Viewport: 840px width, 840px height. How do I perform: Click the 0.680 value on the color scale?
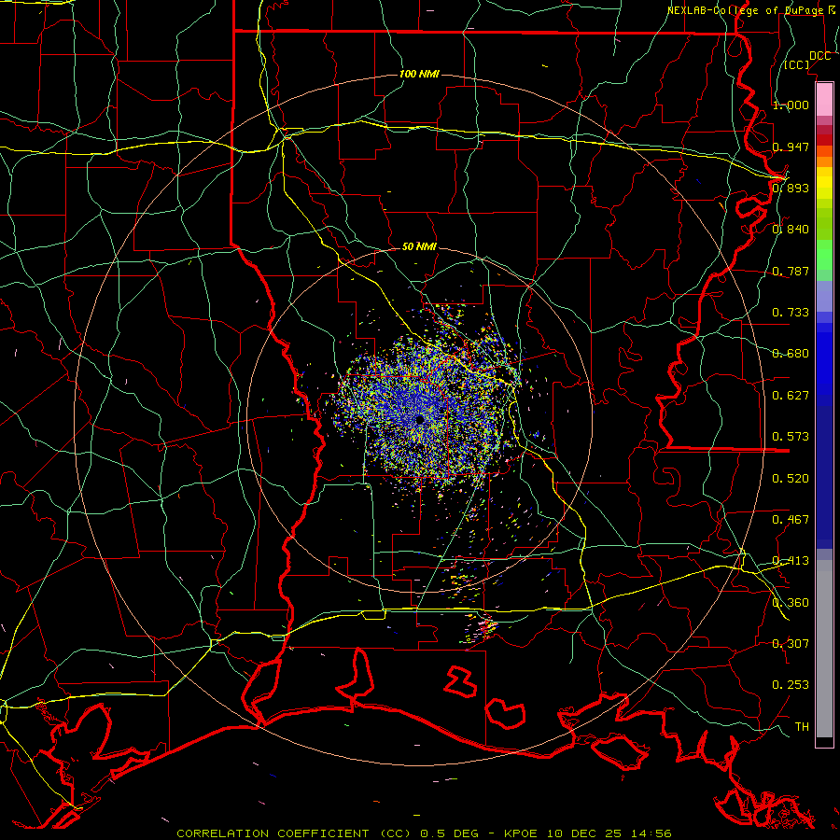(x=791, y=353)
